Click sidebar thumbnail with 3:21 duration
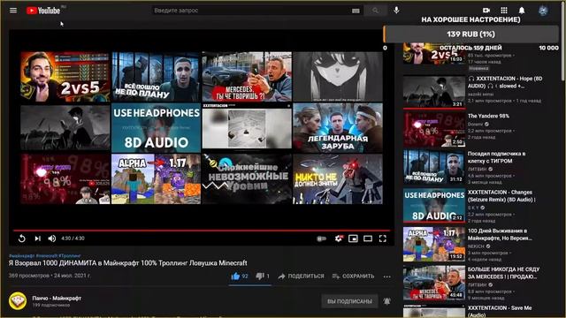 pos(434,92)
